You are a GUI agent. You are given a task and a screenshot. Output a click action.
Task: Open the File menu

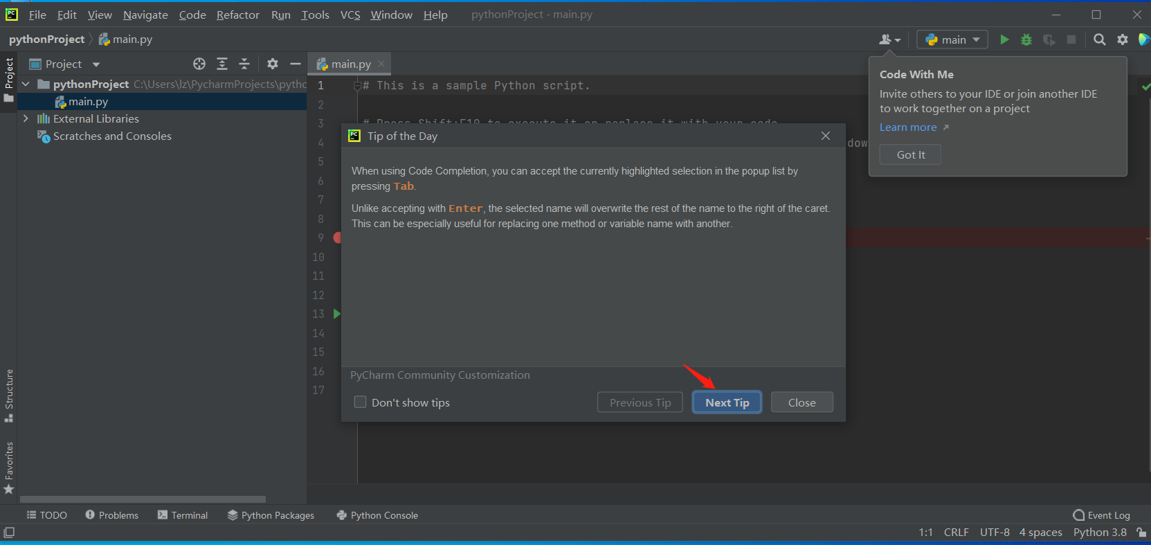pos(37,15)
